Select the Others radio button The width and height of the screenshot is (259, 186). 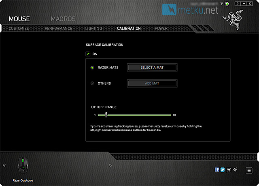pos(92,84)
